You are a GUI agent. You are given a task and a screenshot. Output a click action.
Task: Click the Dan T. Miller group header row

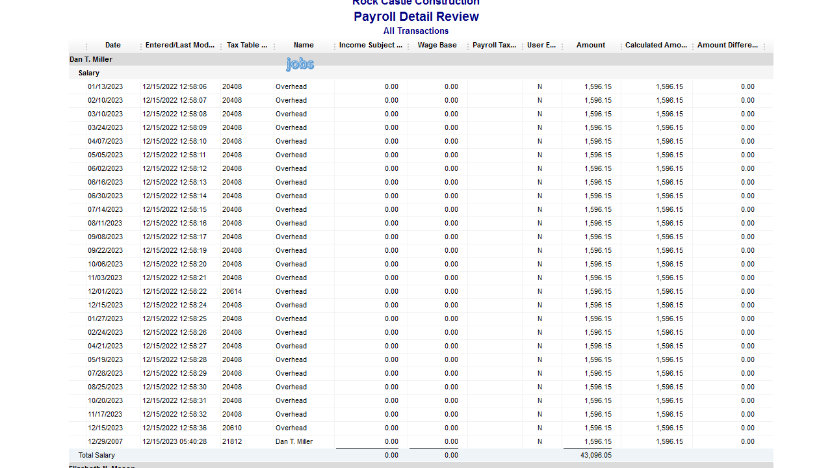[91, 60]
